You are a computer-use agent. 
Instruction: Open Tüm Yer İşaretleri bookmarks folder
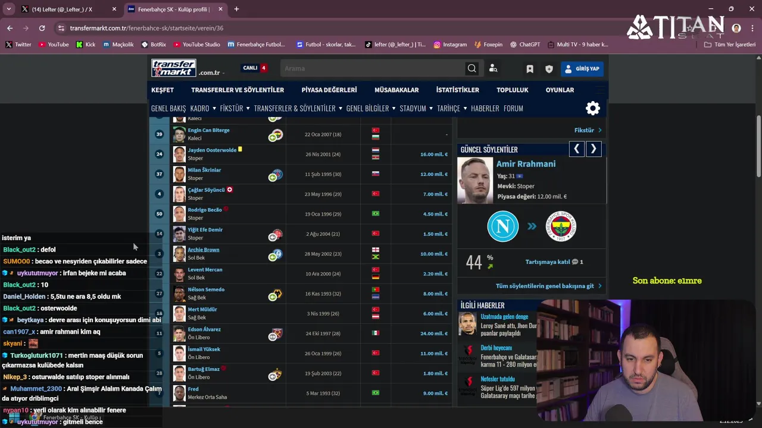click(730, 45)
